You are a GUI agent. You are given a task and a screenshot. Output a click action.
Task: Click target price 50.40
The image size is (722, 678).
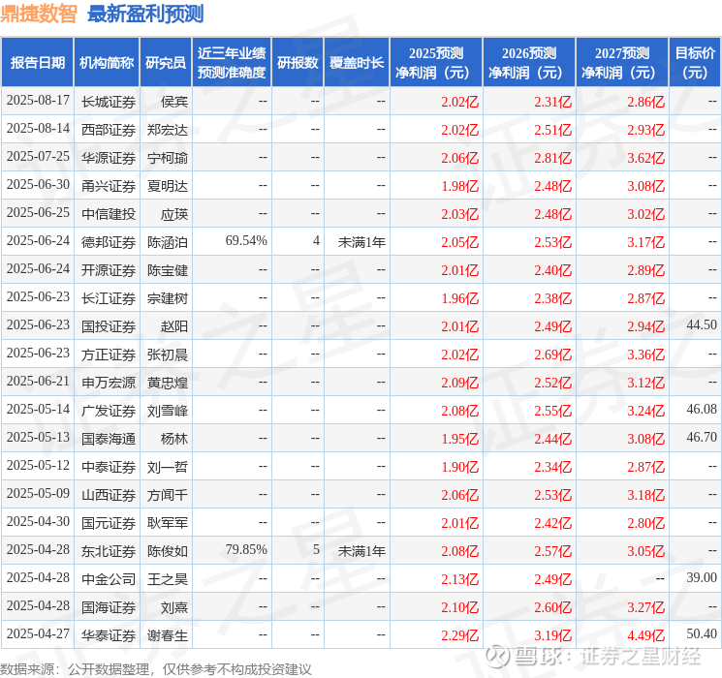702,633
